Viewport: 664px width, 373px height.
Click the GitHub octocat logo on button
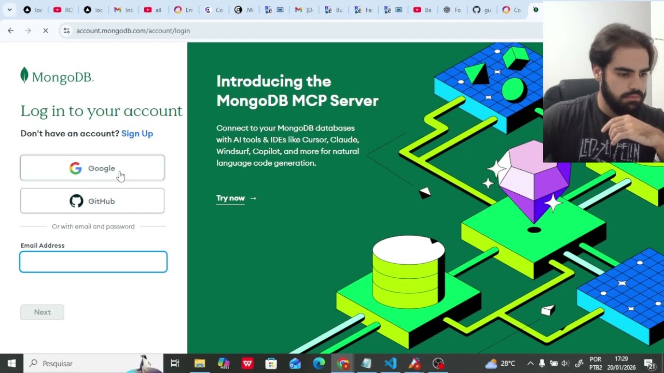pos(76,201)
